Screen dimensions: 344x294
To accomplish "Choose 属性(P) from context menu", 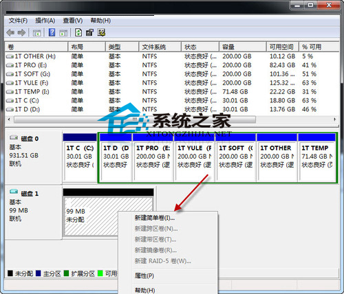I will pos(168,275).
